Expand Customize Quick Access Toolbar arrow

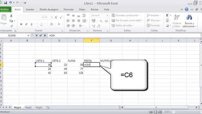coord(25,3)
